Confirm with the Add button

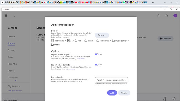point(112,93)
